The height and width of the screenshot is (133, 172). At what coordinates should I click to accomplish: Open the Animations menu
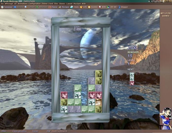pyautogui.click(x=23, y=4)
